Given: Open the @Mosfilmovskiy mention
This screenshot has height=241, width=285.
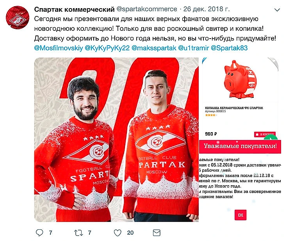Looking at the screenshot, I should click(x=59, y=48).
